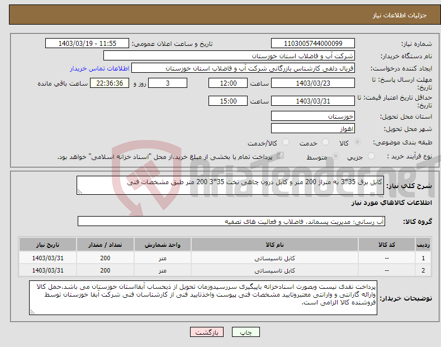Click the delivery province field خوزستان
The image size is (441, 347).
313,116
